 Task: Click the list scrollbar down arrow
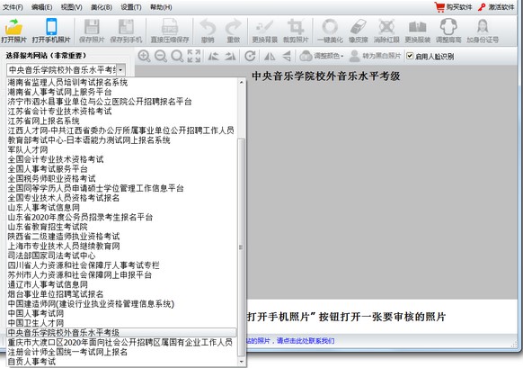pos(241,362)
